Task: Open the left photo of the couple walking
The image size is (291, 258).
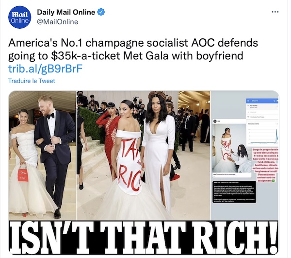Action: coord(42,155)
